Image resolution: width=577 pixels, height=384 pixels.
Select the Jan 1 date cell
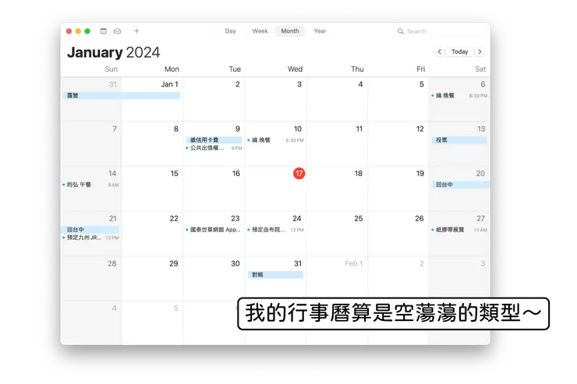[x=152, y=99]
